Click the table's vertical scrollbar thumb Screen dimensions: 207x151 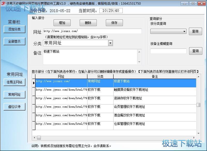click(198, 105)
